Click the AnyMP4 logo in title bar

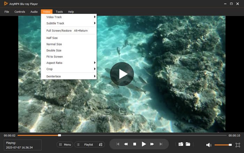6,3
